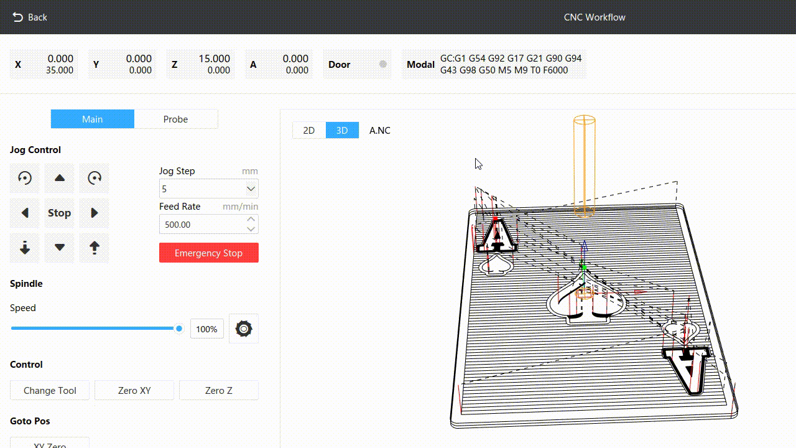Select the 3D view toggle
This screenshot has width=796, height=448.
(342, 130)
